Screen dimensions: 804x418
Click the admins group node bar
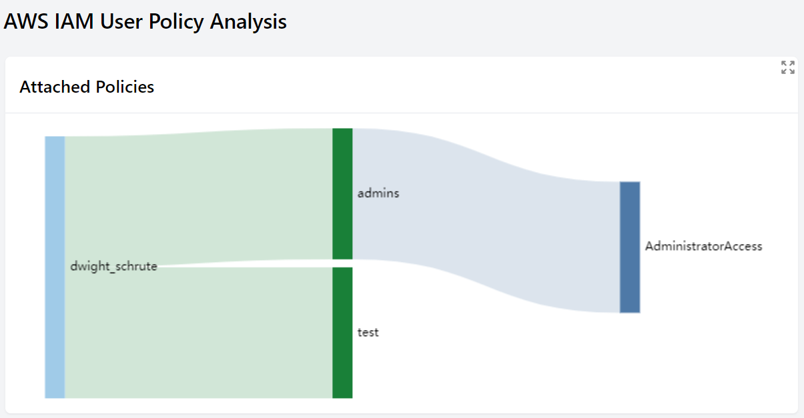click(x=342, y=194)
